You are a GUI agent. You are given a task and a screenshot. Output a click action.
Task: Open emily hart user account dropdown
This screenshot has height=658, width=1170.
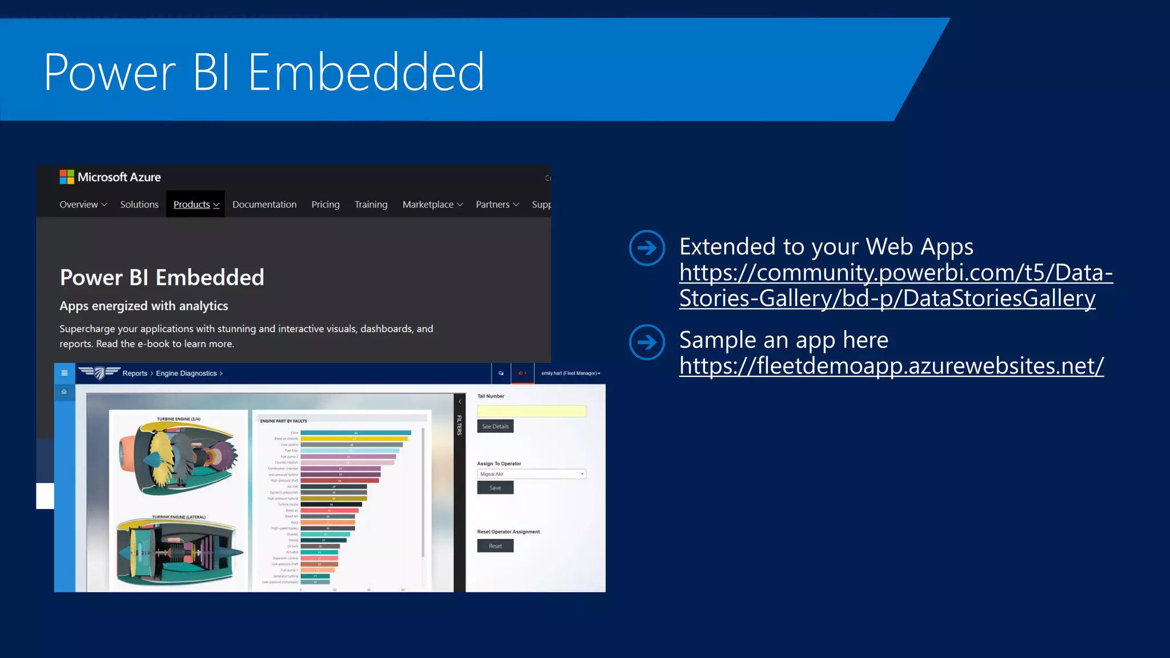(571, 373)
